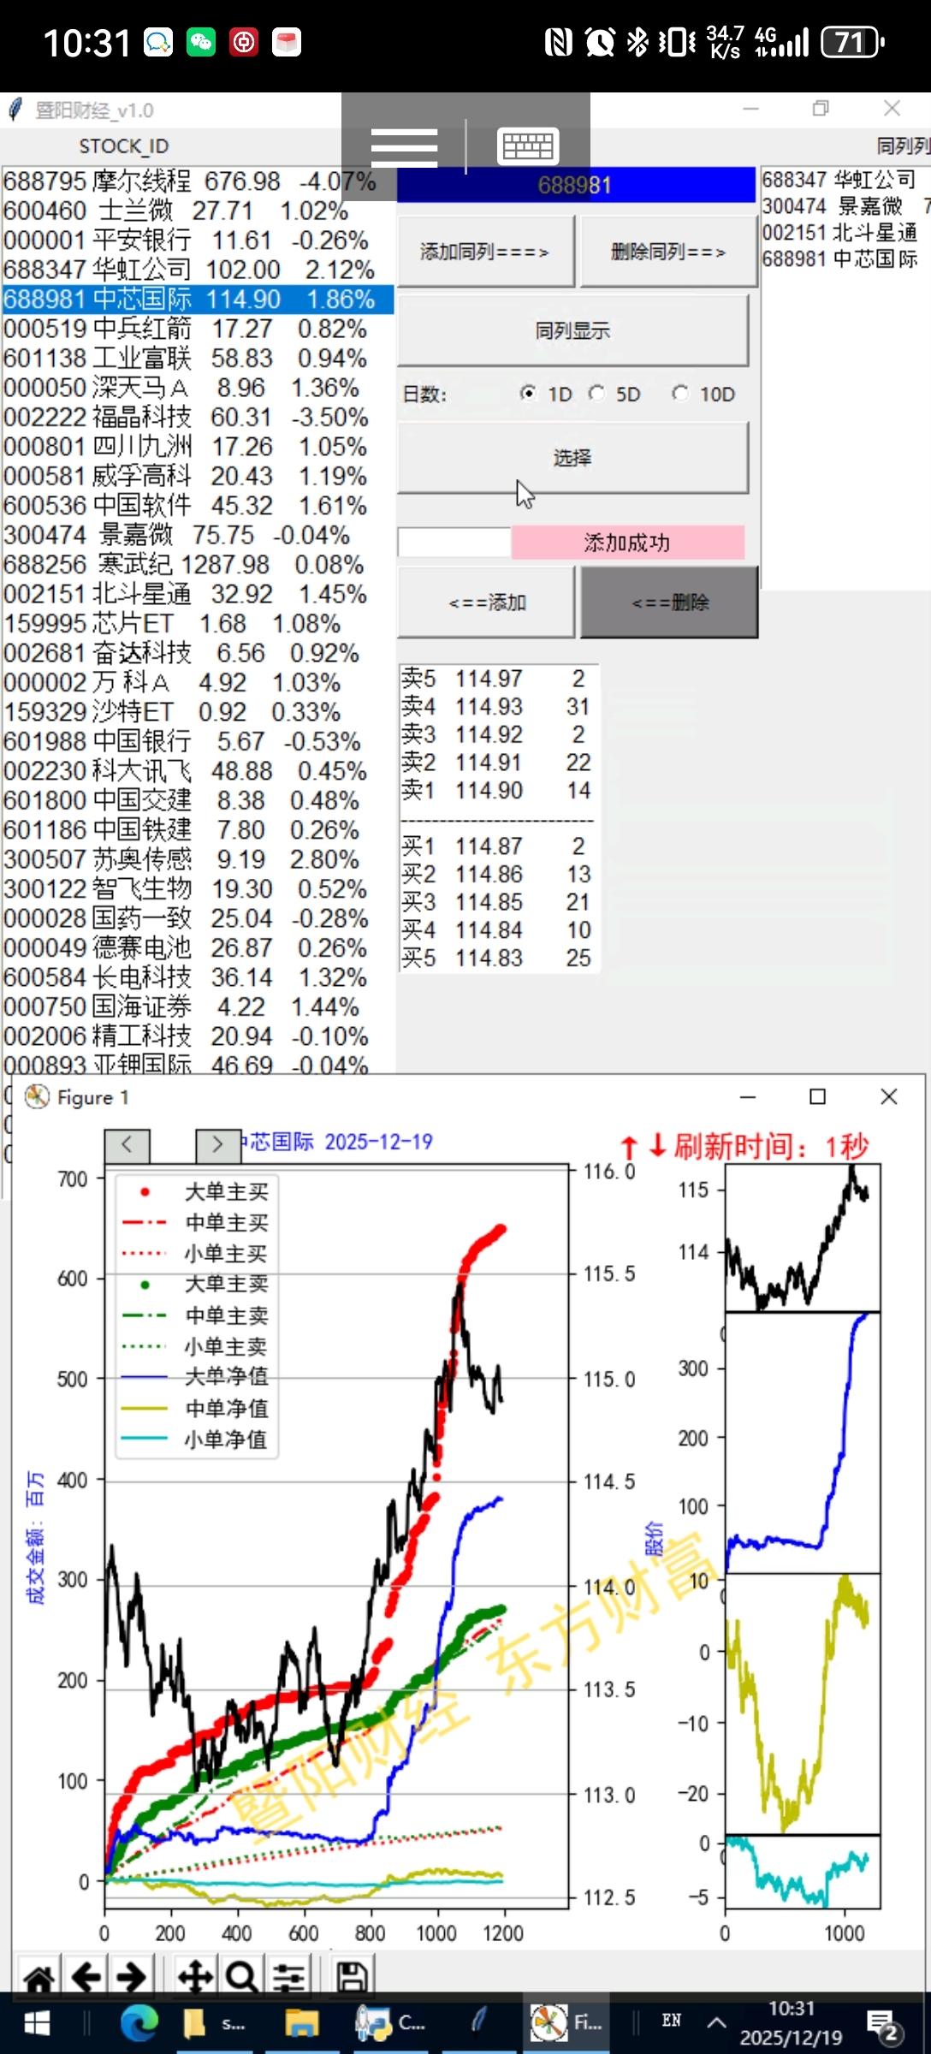Open the Python console taskbar item
Screen dimensions: 931x2054
(x=391, y=2023)
